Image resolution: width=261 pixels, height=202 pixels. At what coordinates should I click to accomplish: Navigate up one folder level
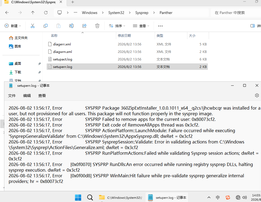click(33, 13)
